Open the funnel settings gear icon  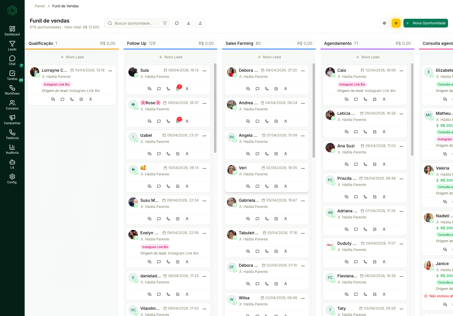(x=384, y=23)
